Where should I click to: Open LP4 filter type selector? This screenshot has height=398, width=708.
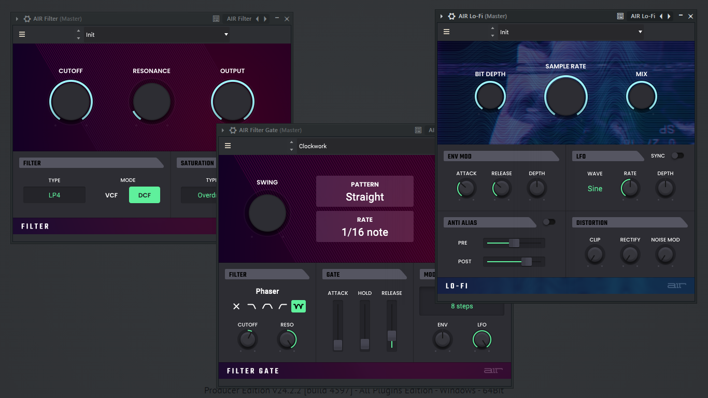point(54,195)
